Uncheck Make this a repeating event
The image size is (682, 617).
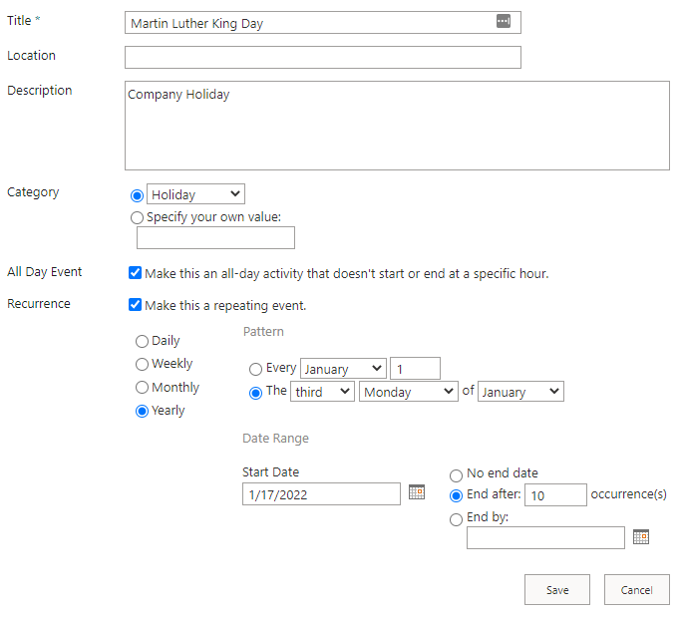(135, 305)
